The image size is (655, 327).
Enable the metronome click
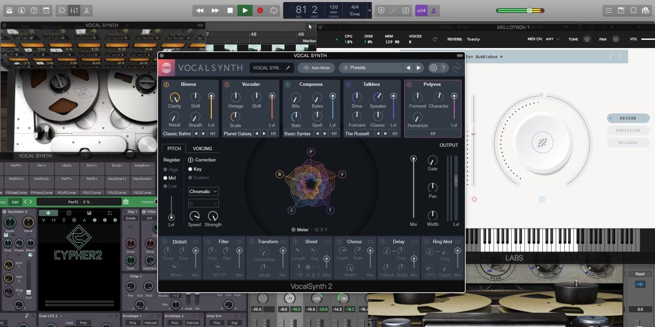tap(434, 10)
